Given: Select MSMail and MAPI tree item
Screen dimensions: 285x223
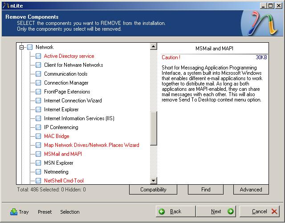Looking at the screenshot, I should [x=63, y=154].
